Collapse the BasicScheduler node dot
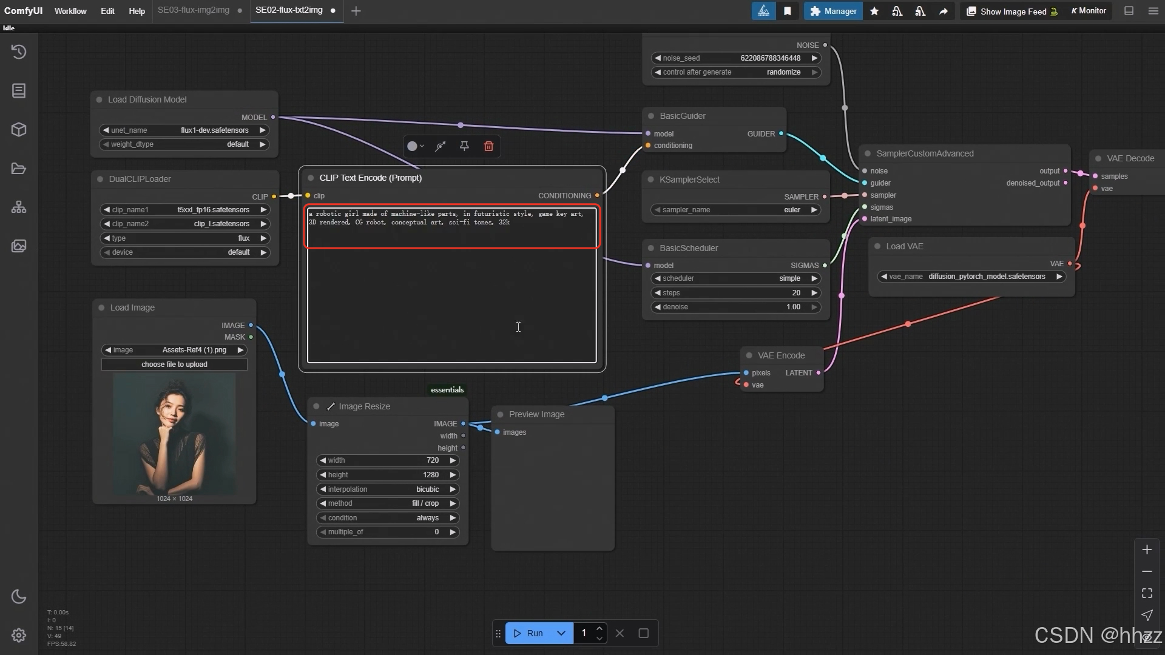The image size is (1165, 655). [651, 248]
